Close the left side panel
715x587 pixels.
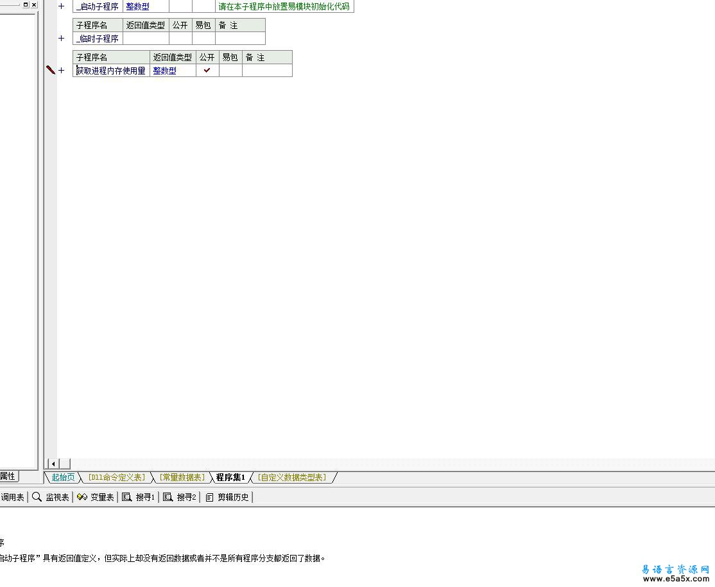click(34, 4)
